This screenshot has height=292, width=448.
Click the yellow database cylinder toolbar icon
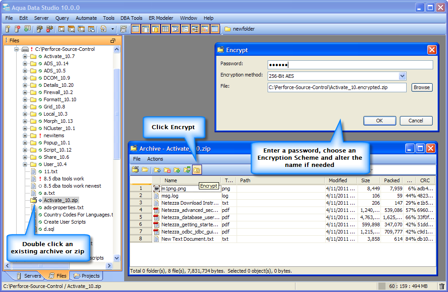tap(156, 29)
